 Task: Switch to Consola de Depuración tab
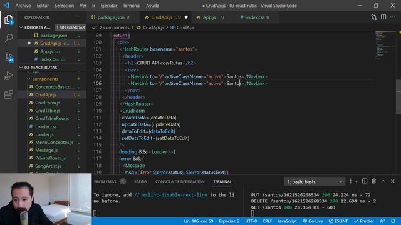pyautogui.click(x=180, y=182)
